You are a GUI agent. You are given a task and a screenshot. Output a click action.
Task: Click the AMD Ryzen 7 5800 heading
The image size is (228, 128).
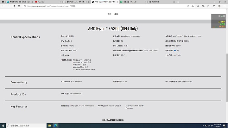[x=113, y=28]
